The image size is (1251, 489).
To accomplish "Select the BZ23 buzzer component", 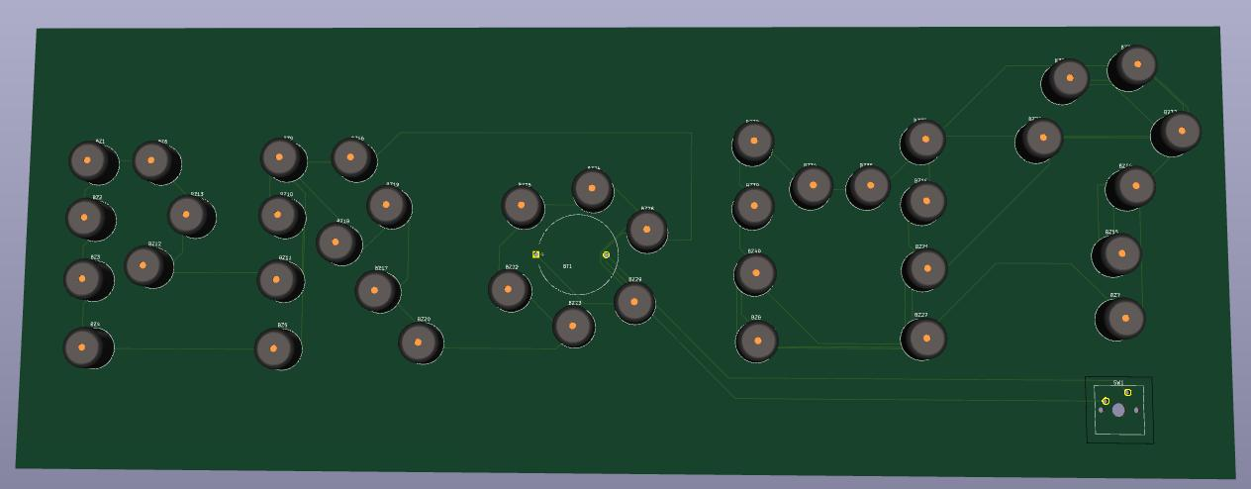I will tap(572, 325).
